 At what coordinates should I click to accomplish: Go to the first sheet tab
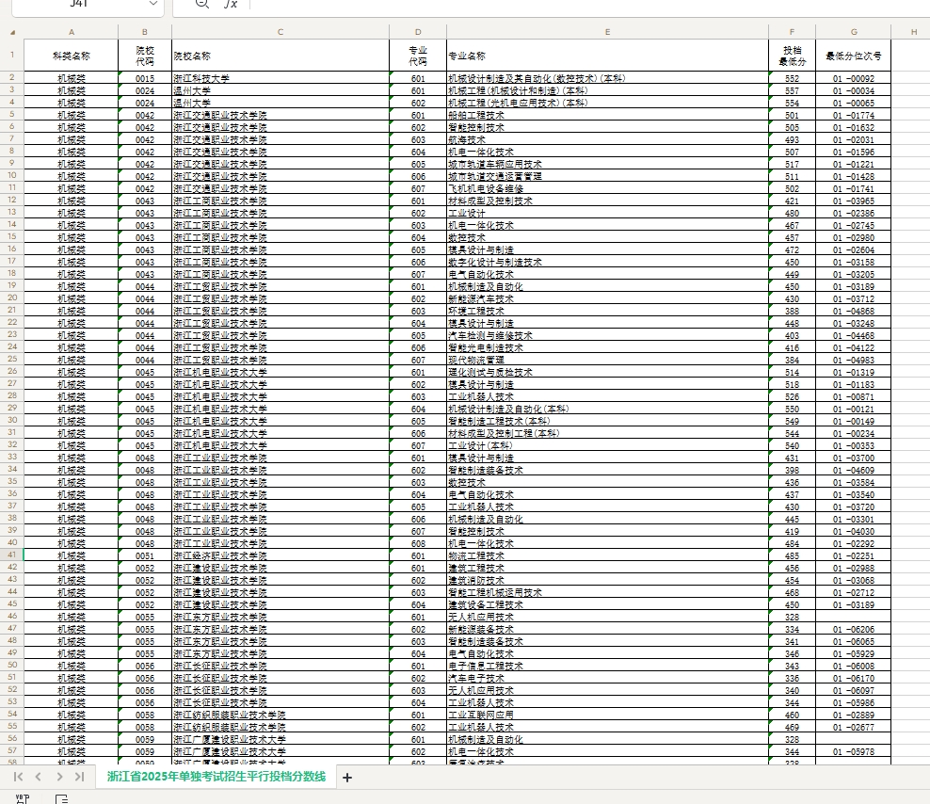click(18, 777)
